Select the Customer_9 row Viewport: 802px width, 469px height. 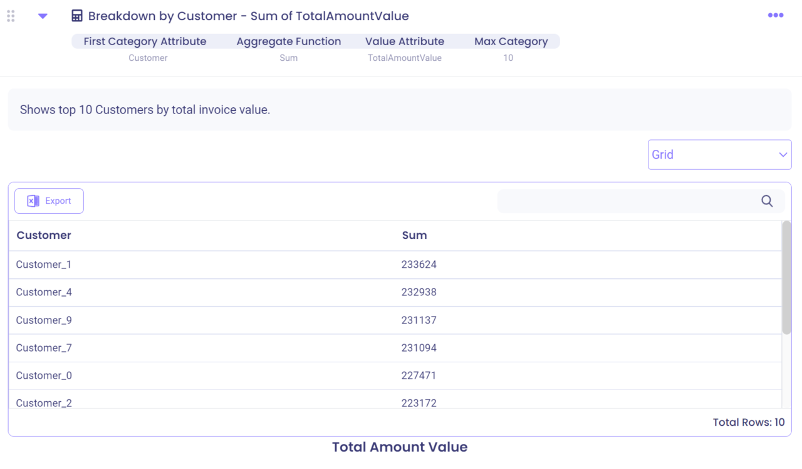[x=395, y=320]
